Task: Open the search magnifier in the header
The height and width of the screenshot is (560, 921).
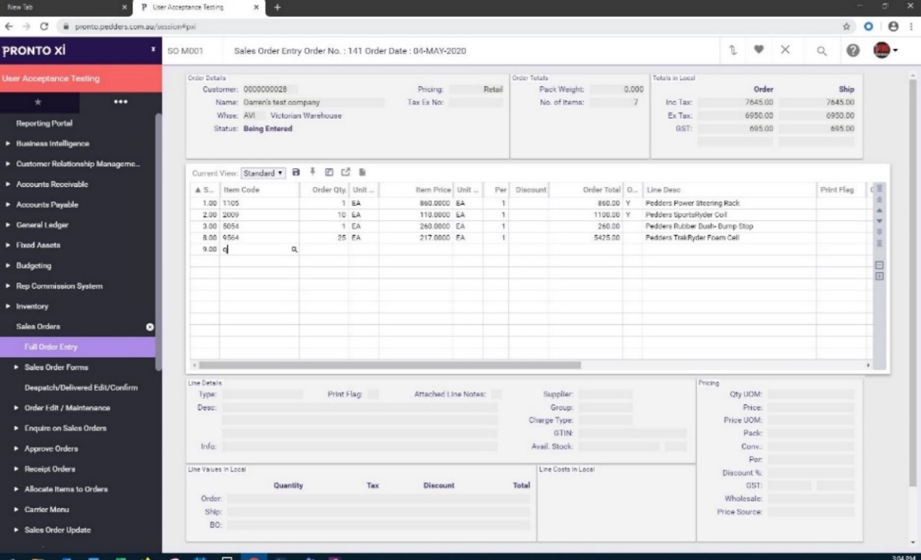Action: click(822, 51)
